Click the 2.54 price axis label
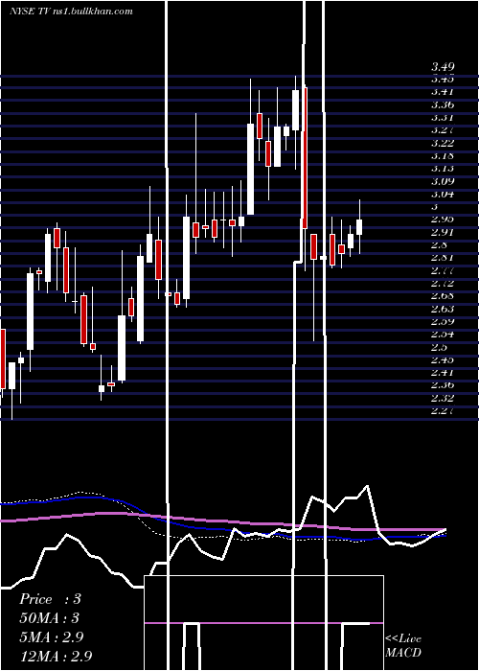 pyautogui.click(x=443, y=335)
